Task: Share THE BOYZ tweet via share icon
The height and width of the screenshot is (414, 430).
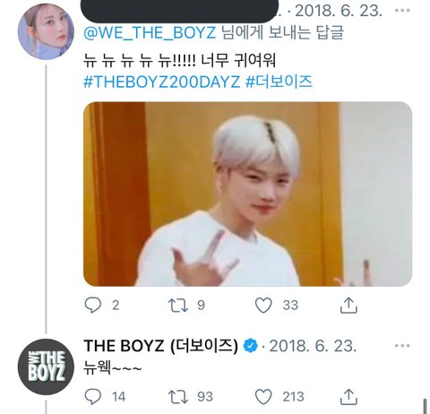Action: click(348, 397)
